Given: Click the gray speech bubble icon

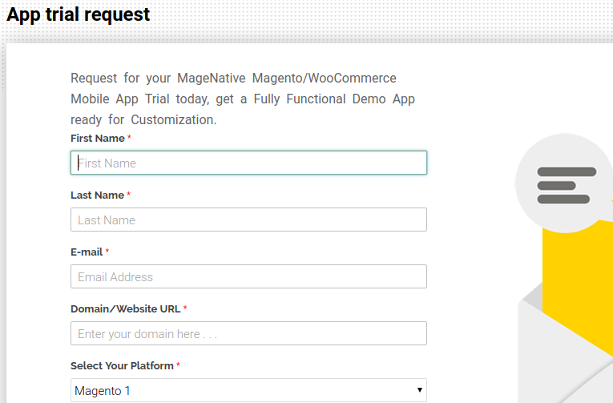Looking at the screenshot, I should pos(565,183).
